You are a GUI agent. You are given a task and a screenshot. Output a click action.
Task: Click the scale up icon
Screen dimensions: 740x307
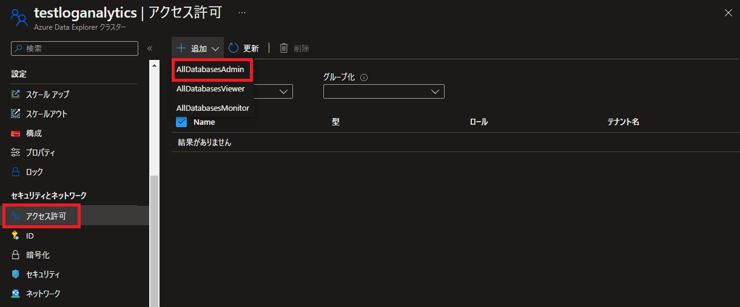point(16,94)
